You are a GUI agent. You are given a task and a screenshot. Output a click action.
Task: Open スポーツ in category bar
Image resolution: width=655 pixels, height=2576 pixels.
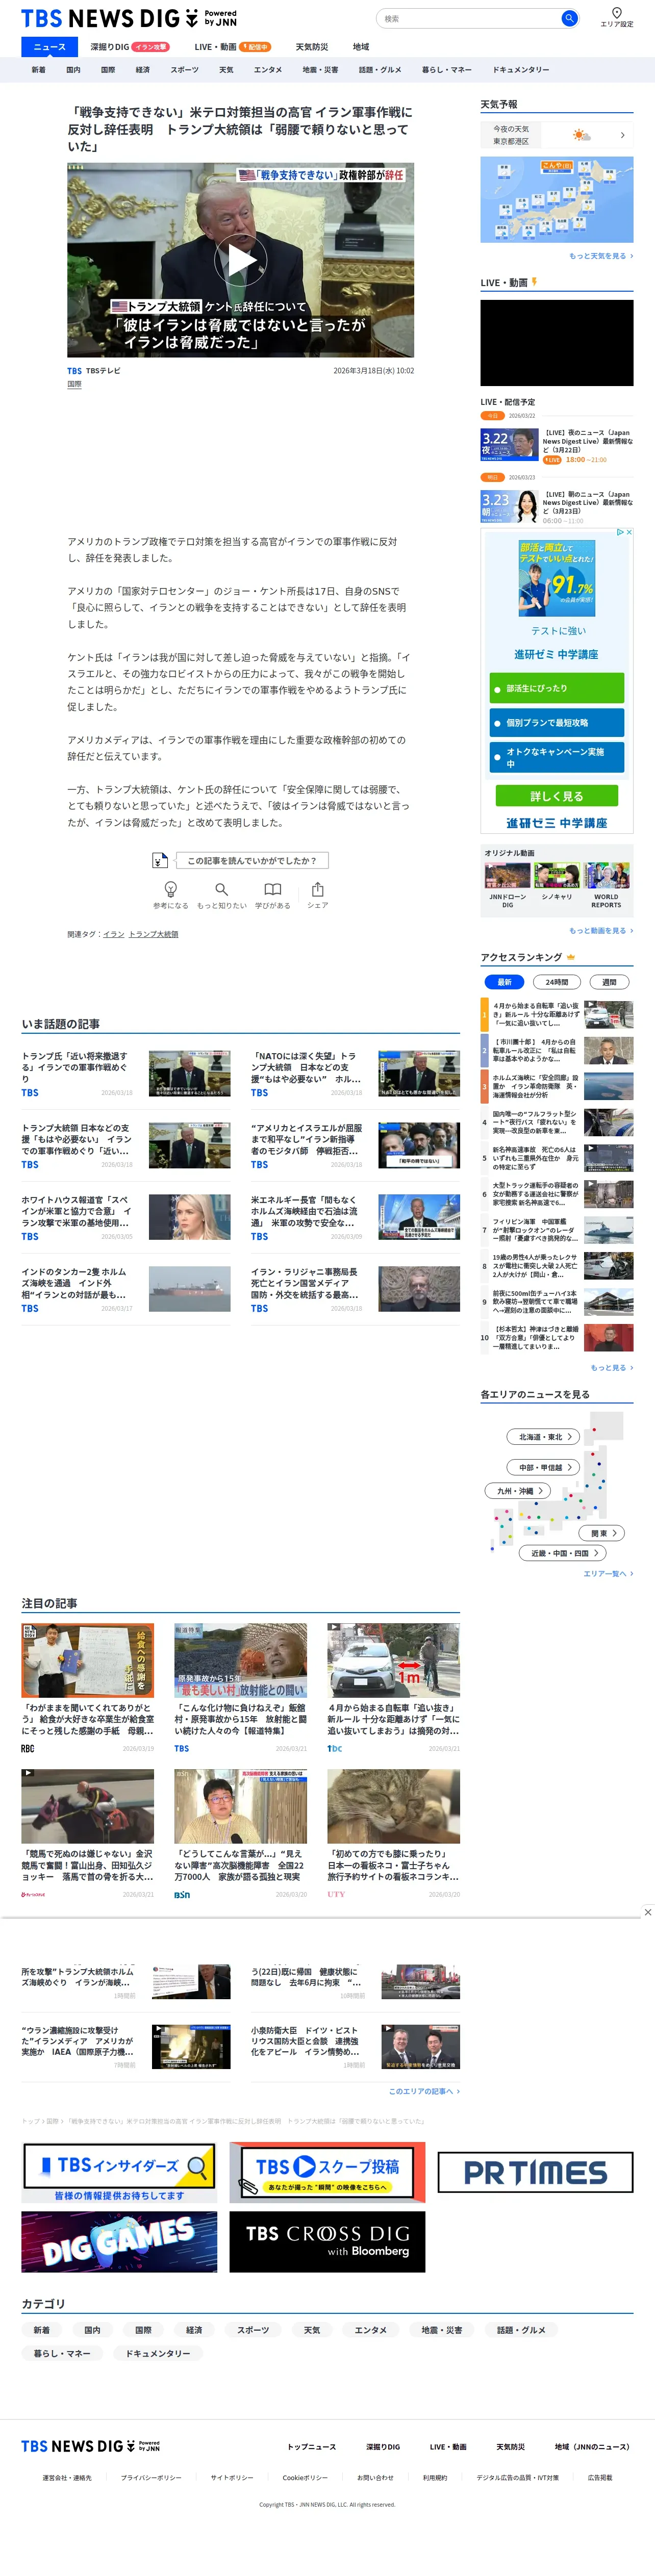click(x=184, y=70)
